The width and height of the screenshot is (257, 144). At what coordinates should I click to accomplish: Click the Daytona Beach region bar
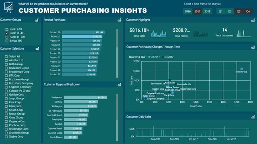(x=73, y=128)
